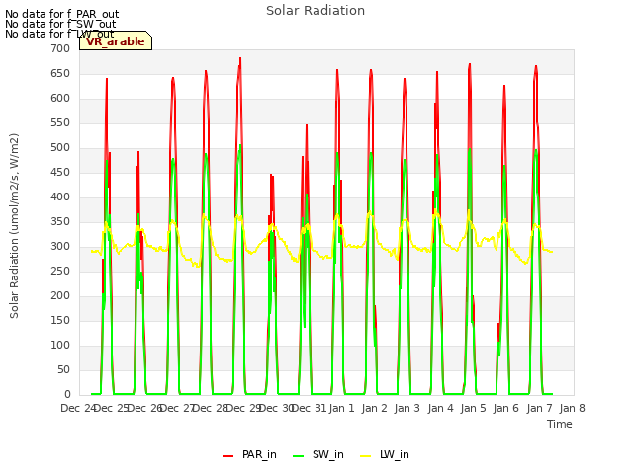The height and width of the screenshot is (474, 633).
Task: Click the Dec 24 x-axis date label
Action: [78, 408]
